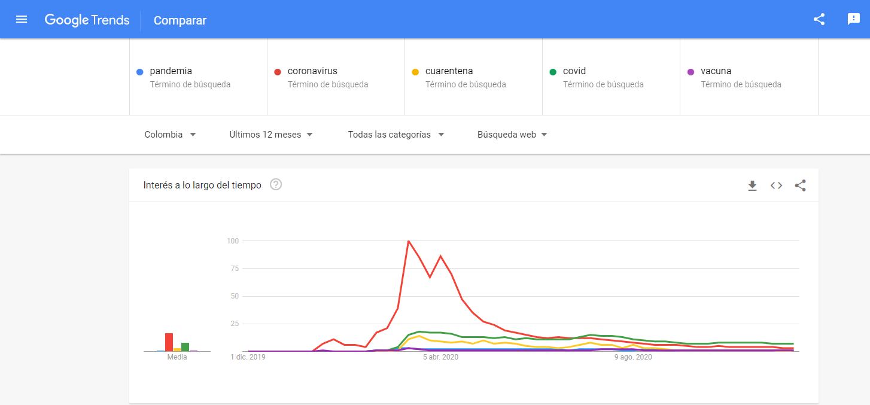870x405 pixels.
Task: Click the download icon for the chart data
Action: 752,186
